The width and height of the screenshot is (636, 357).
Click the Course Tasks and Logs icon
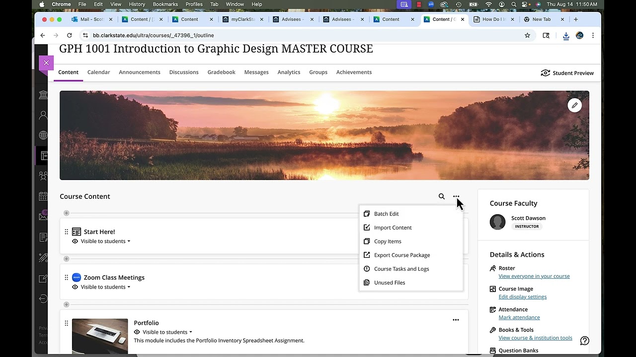pyautogui.click(x=367, y=269)
